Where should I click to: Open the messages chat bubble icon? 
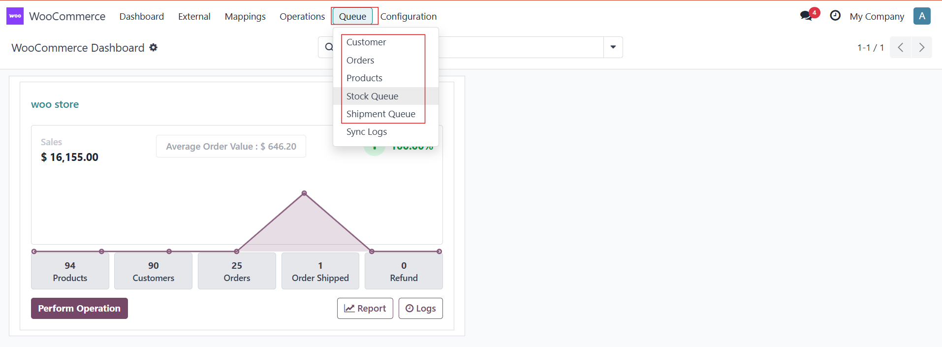click(806, 16)
